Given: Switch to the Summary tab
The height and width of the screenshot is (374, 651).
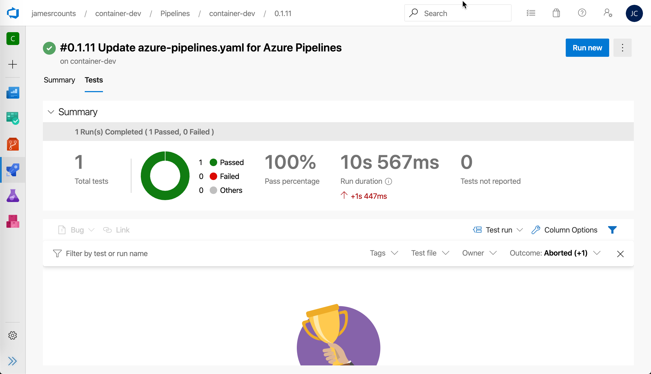Looking at the screenshot, I should 59,80.
